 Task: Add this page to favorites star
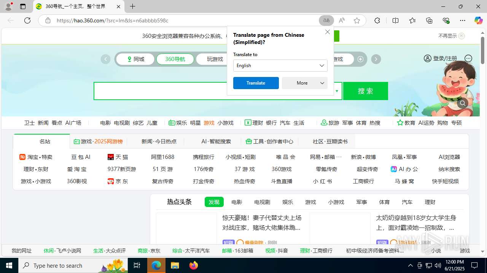tap(357, 20)
